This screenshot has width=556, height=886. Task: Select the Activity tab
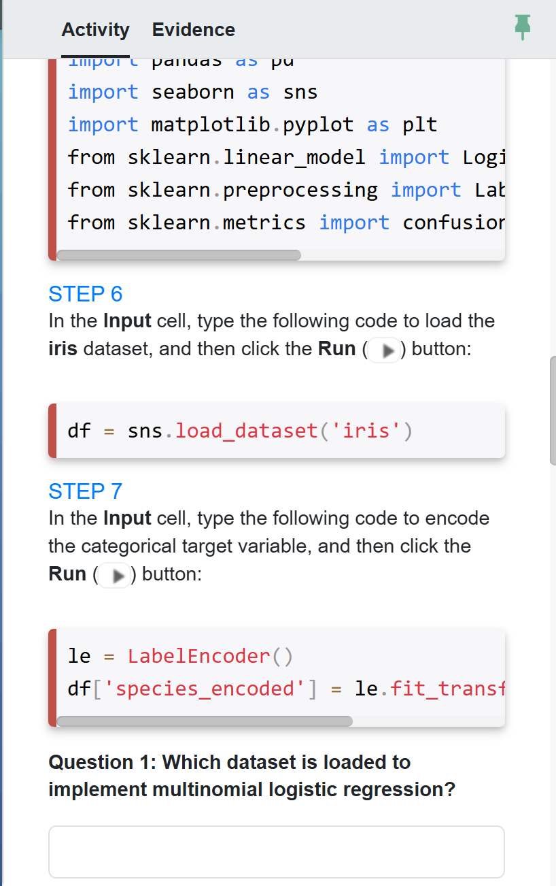(x=95, y=30)
